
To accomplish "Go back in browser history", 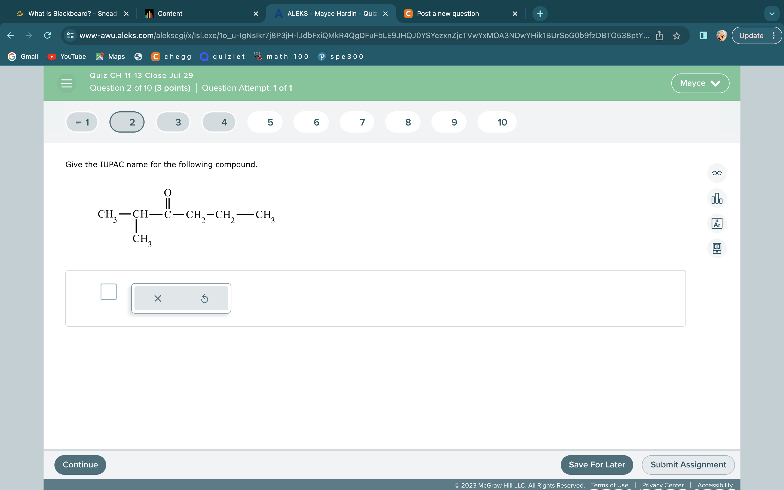I will (10, 35).
